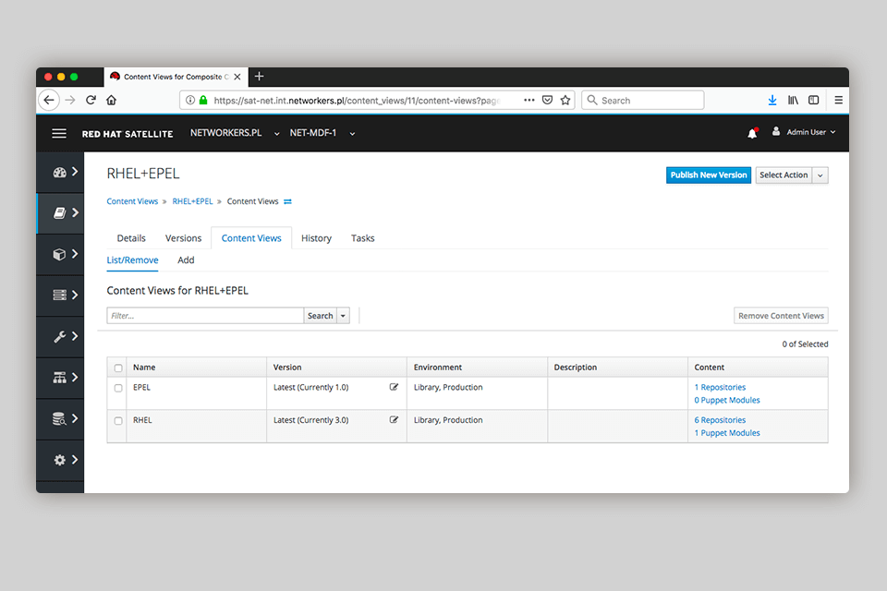The height and width of the screenshot is (591, 887).
Task: Check the RHEL row checkbox
Action: pos(118,421)
